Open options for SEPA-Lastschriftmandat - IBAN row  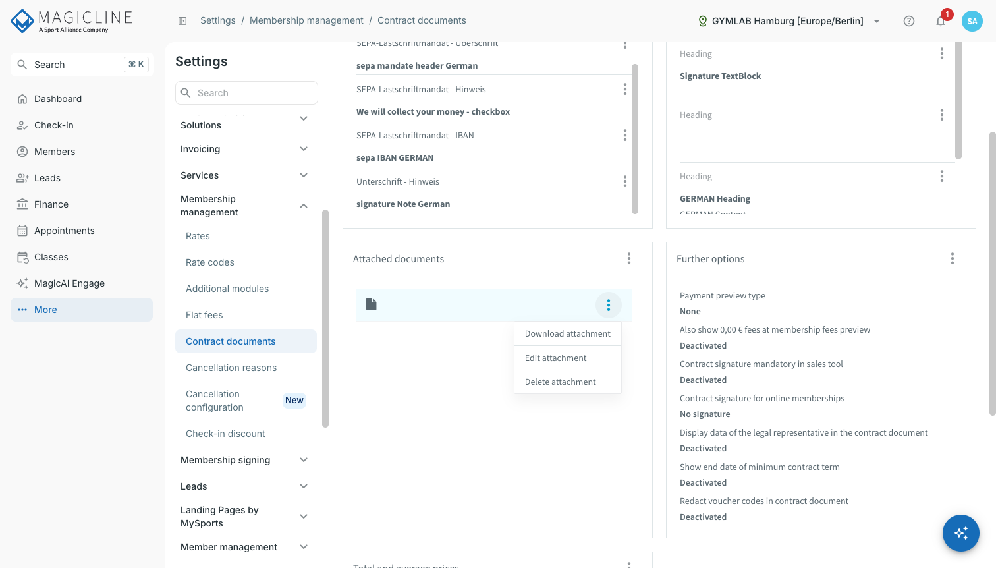tap(625, 135)
